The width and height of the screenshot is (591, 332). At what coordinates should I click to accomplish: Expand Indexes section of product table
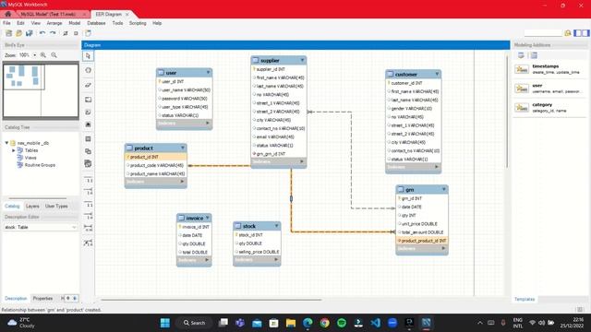coord(182,182)
